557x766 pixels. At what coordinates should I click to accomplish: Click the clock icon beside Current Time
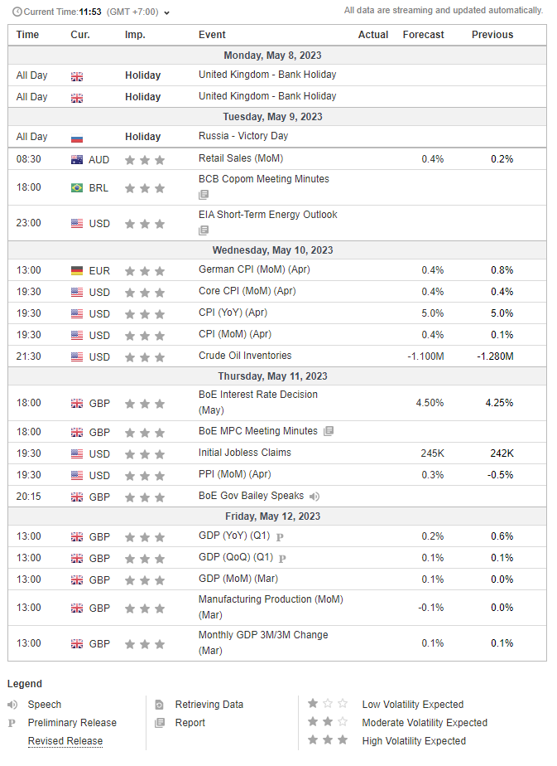pos(17,12)
